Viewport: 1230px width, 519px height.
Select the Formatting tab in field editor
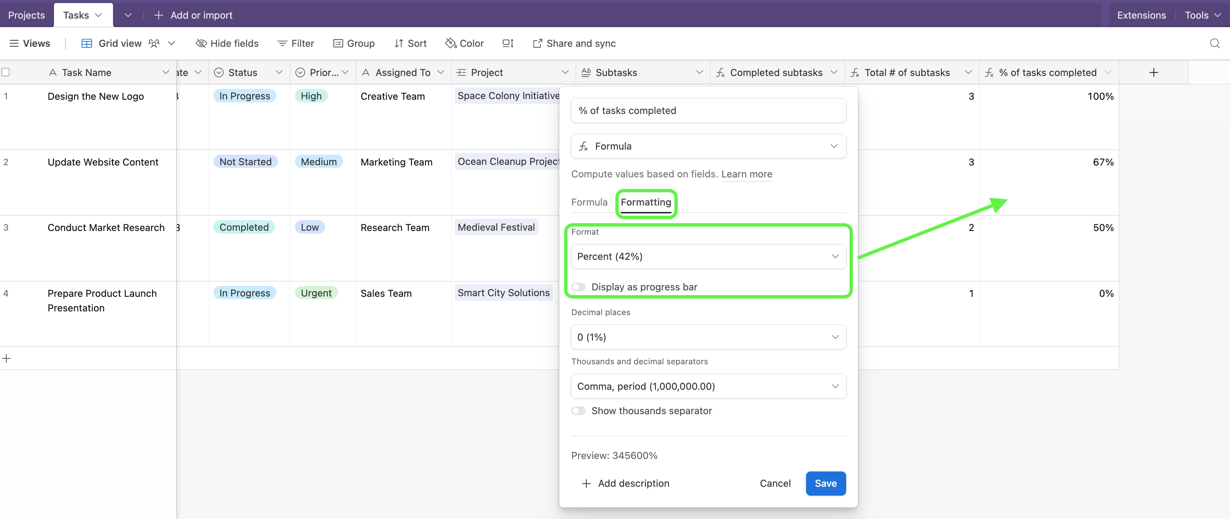(646, 202)
